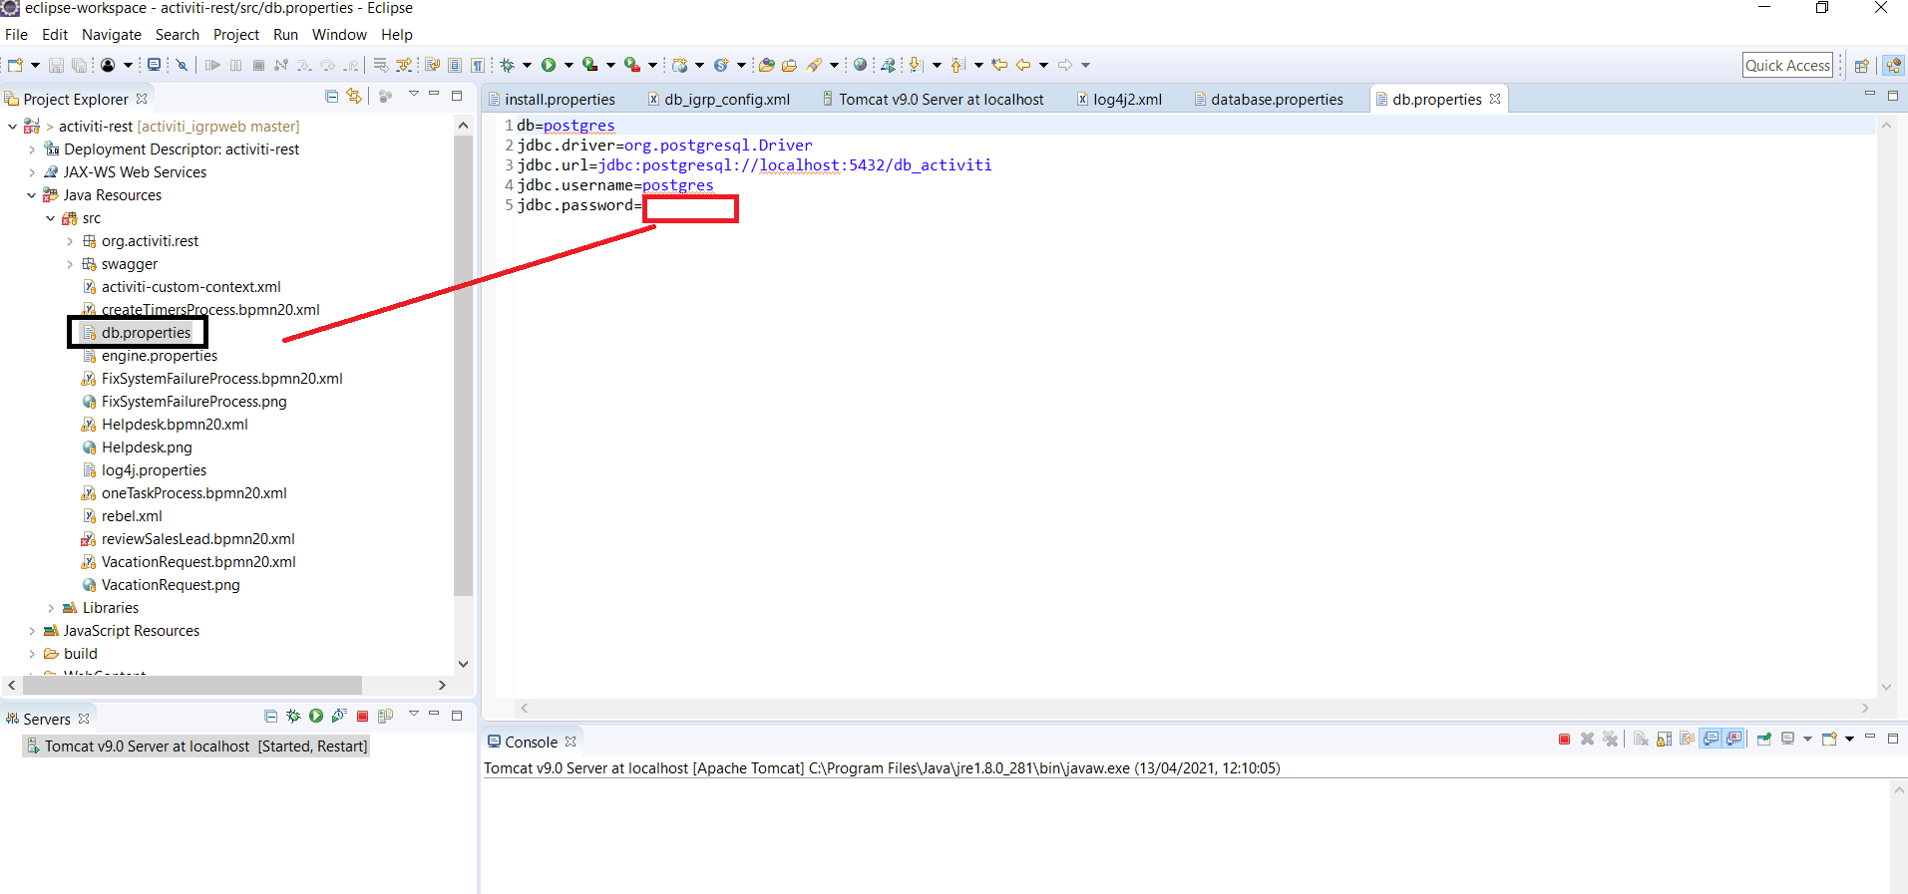Image resolution: width=1908 pixels, height=894 pixels.
Task: Toggle Scroll Lock icon in Console toolbar
Action: click(x=1664, y=740)
